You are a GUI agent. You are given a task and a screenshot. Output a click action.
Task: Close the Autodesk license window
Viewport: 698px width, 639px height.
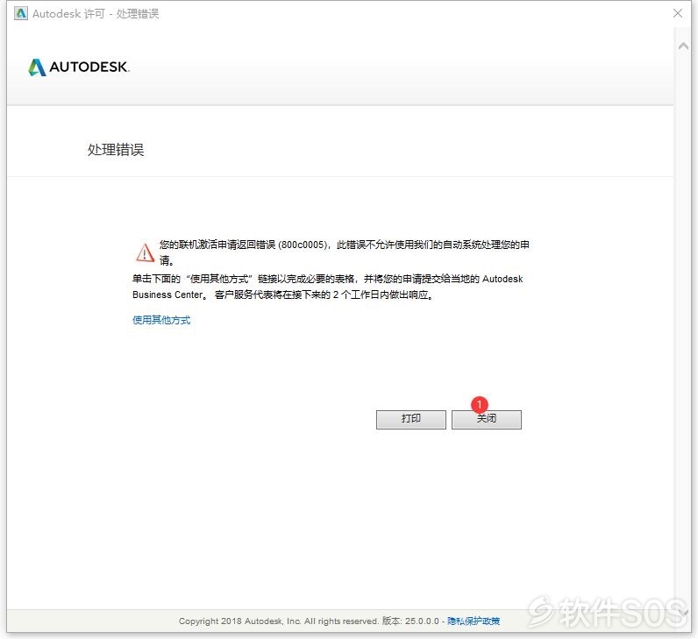(x=678, y=13)
